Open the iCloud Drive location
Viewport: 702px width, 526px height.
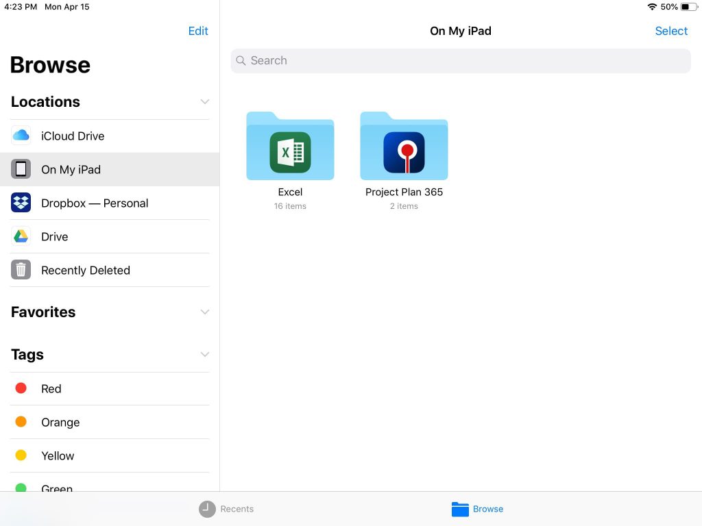click(73, 136)
